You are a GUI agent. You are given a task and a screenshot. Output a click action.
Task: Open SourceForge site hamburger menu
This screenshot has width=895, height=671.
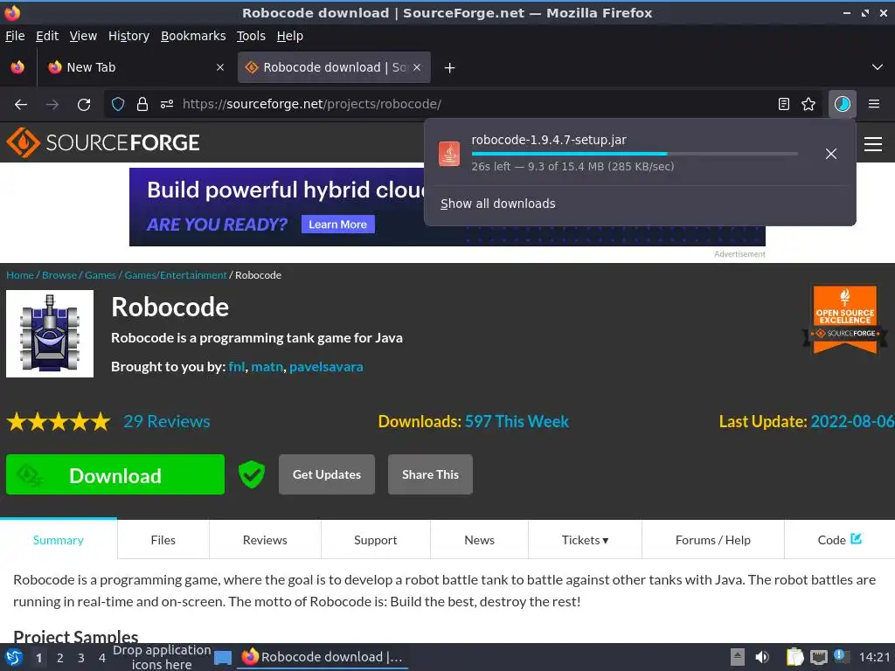point(873,144)
